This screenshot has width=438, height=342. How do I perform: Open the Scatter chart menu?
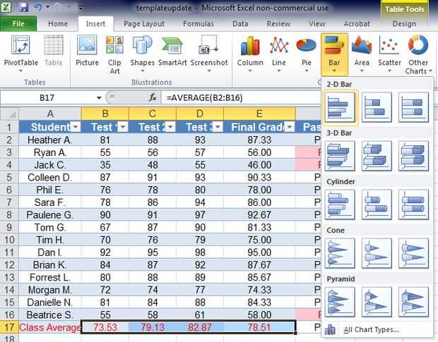389,53
